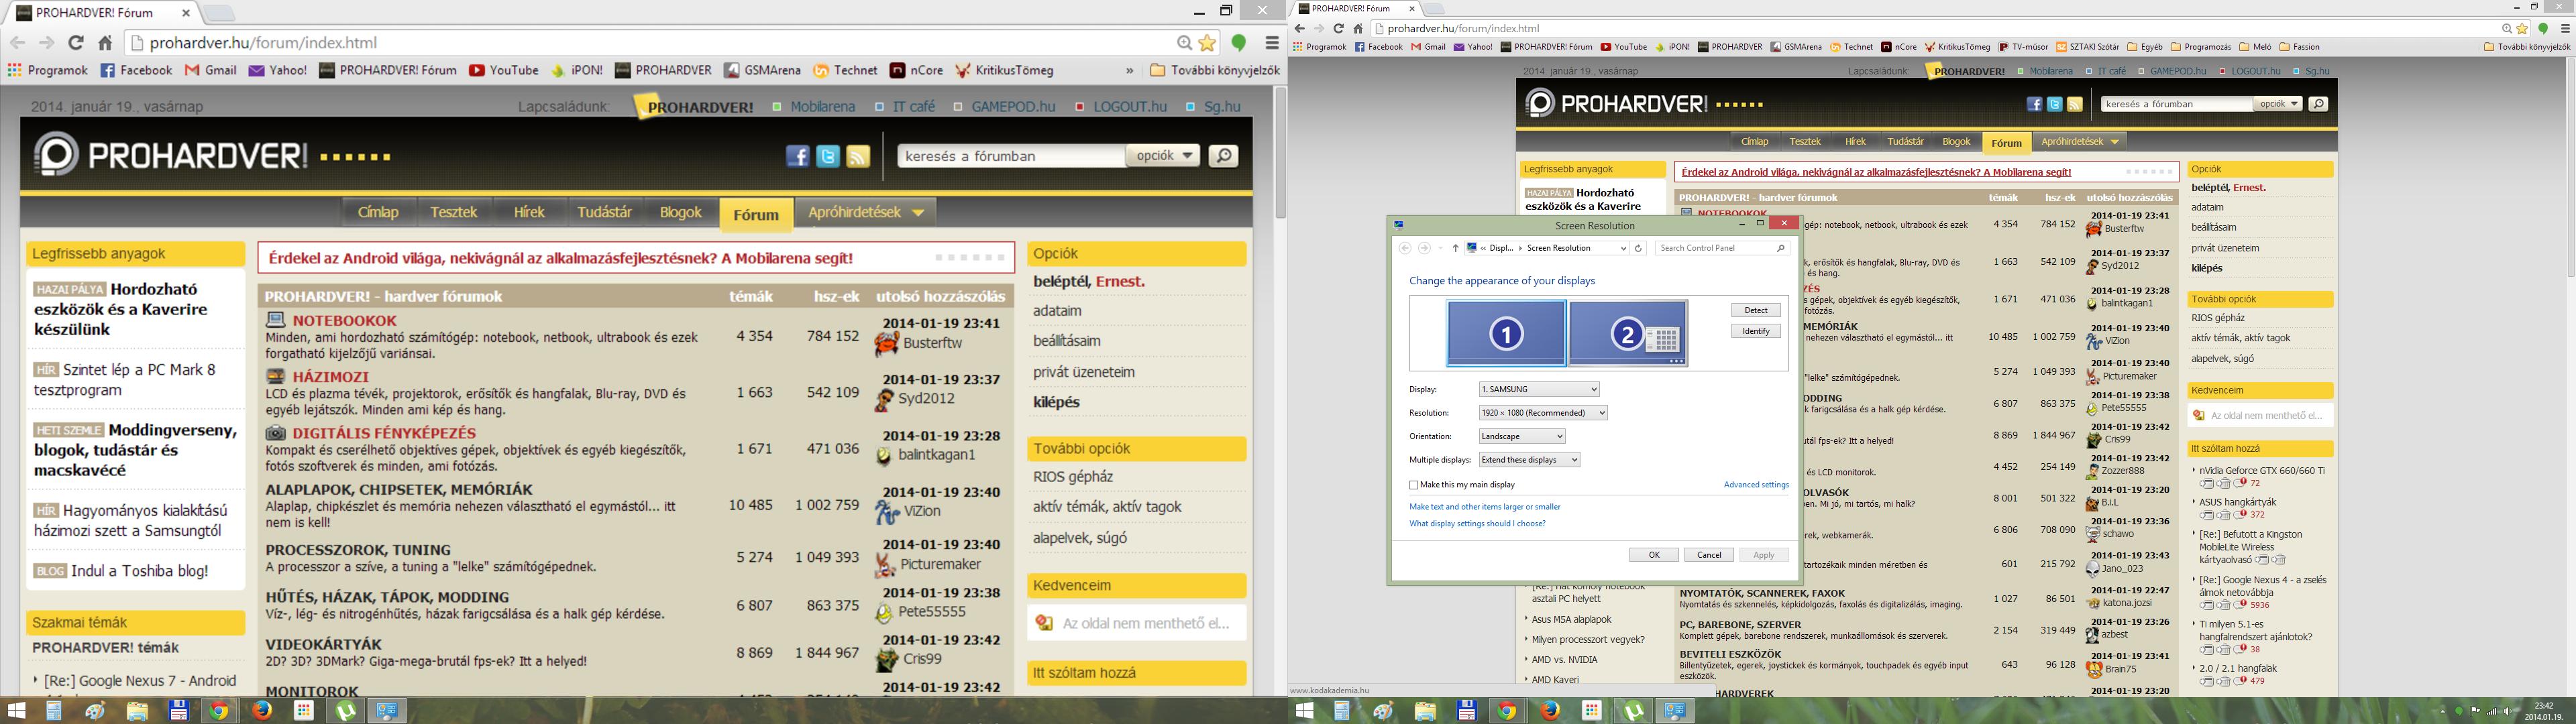Open the Chrome menu in the left window
The height and width of the screenshot is (724, 2576).
point(1272,43)
